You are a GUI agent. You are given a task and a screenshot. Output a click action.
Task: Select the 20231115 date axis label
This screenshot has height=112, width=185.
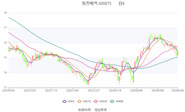tap(51, 90)
